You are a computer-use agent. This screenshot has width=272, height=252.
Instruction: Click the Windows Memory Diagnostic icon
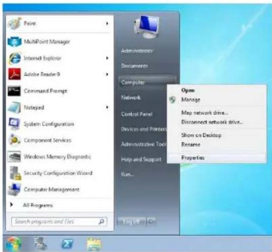coord(14,156)
